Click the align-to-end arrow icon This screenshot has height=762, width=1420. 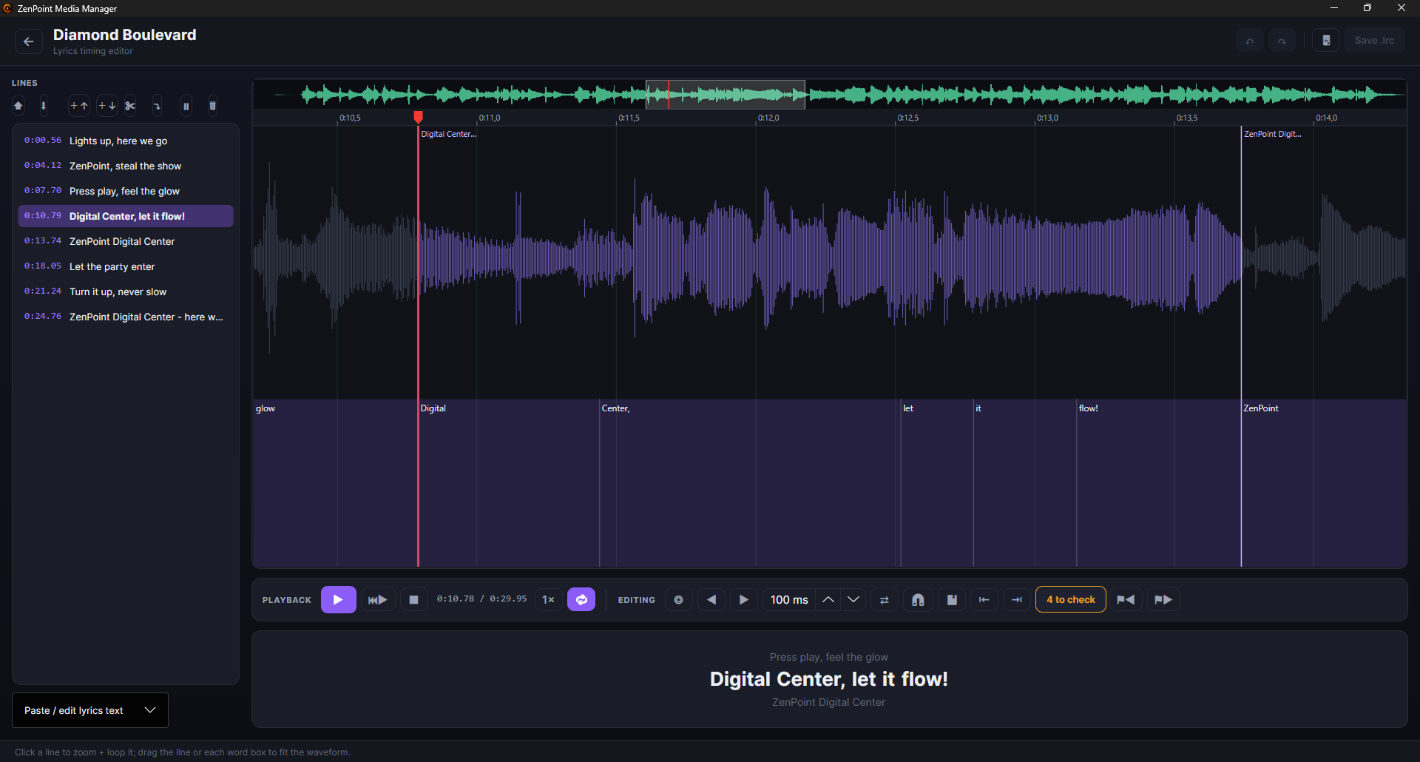coord(1017,599)
